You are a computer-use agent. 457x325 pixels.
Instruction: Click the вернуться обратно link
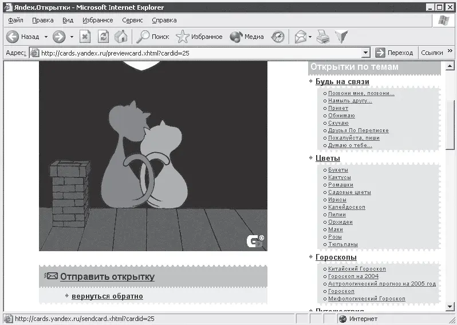pos(107,296)
